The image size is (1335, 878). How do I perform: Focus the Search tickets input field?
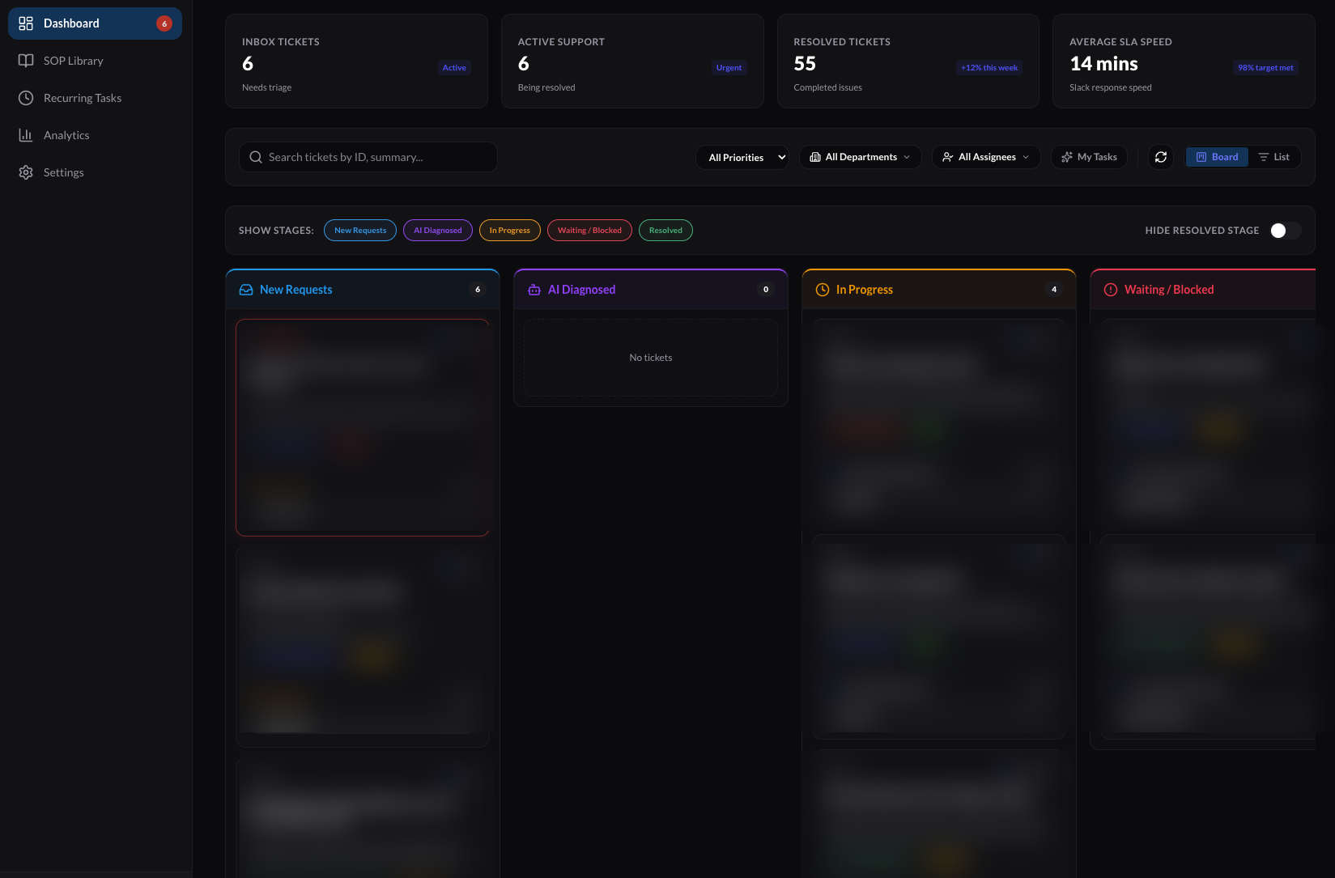[x=368, y=157]
